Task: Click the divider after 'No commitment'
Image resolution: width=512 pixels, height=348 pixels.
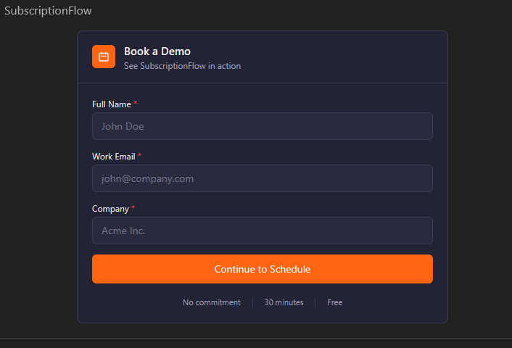Action: (x=252, y=302)
